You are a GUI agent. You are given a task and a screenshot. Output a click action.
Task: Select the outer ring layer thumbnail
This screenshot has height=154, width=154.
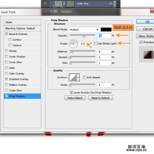pyautogui.click(x=58, y=4)
